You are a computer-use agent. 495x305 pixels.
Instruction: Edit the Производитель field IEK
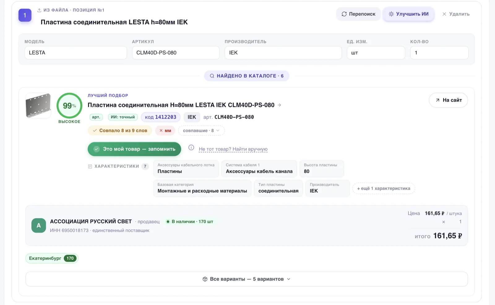[283, 53]
